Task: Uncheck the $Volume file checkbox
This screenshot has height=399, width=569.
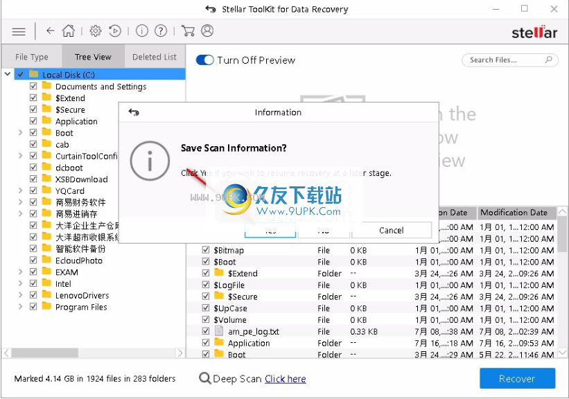Action: [206, 319]
